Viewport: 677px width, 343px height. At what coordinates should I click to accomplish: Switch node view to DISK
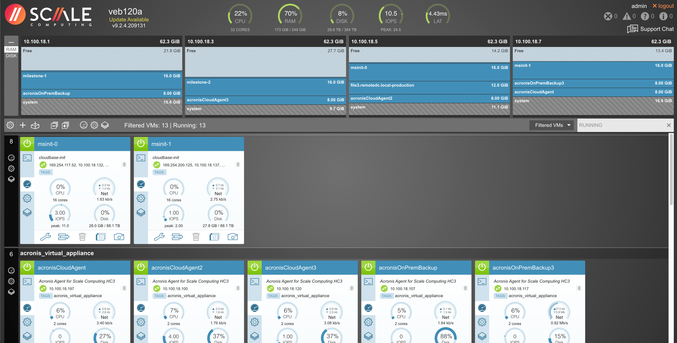pyautogui.click(x=11, y=56)
